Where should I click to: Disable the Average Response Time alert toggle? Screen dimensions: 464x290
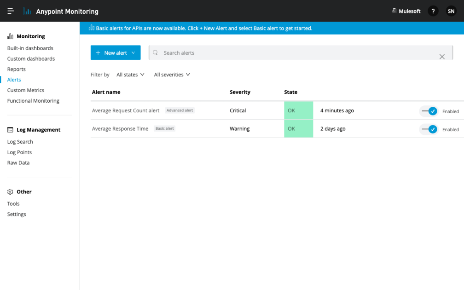429,129
